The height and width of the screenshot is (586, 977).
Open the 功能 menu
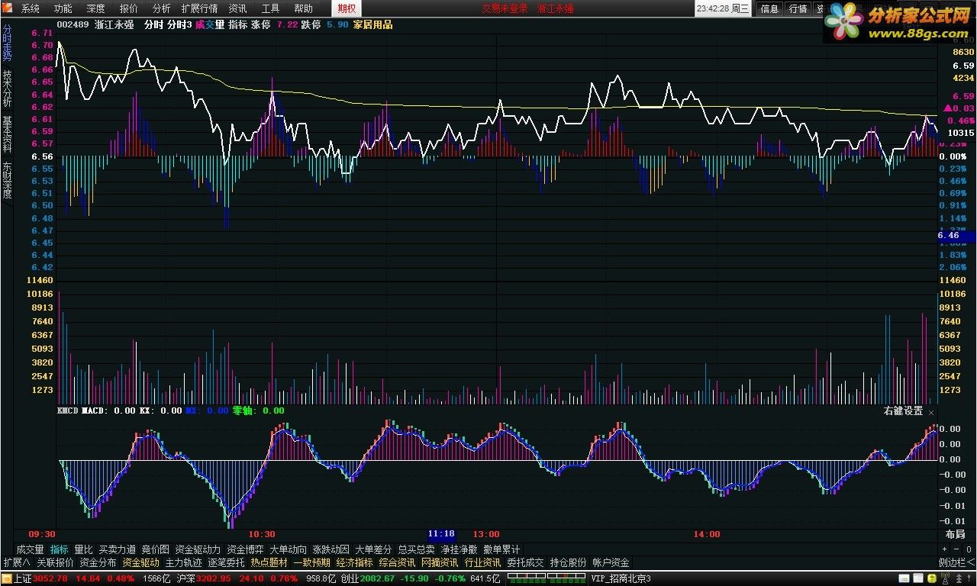pos(63,9)
